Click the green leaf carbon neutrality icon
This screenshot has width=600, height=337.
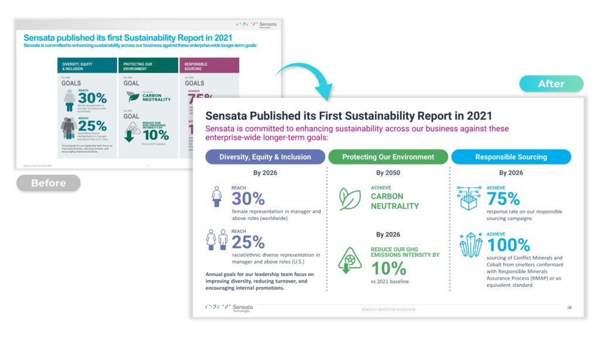[350, 198]
